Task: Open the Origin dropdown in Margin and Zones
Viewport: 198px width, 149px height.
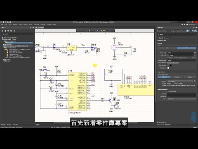Action: (x=181, y=99)
